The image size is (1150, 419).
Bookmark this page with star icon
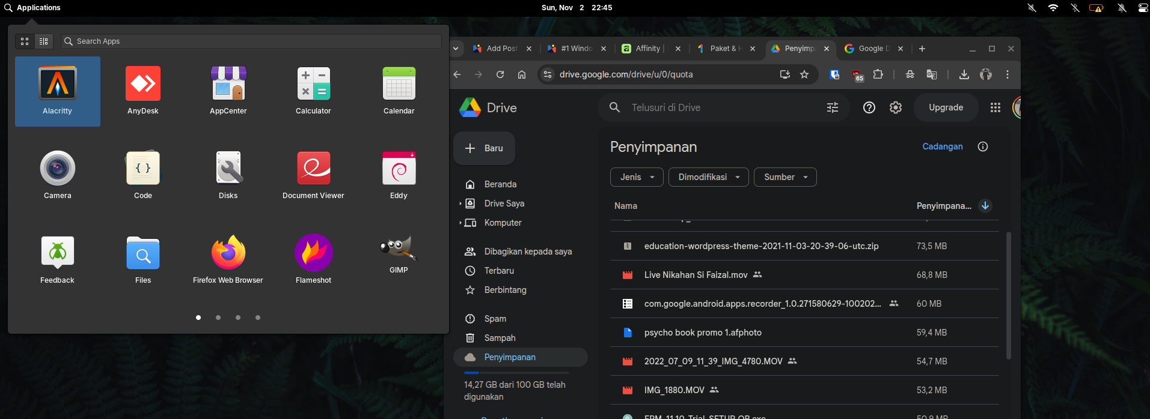(x=804, y=74)
